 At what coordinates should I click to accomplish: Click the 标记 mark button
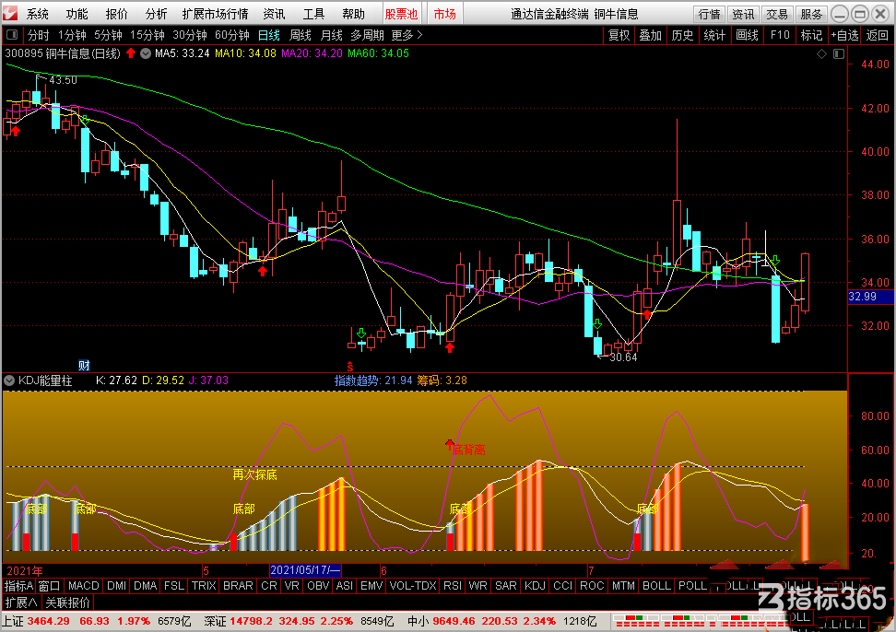pos(811,35)
